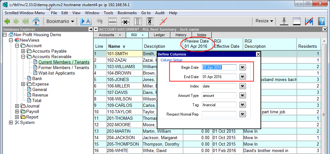Click the blue arrow 'A' toolbar icon

86,21
